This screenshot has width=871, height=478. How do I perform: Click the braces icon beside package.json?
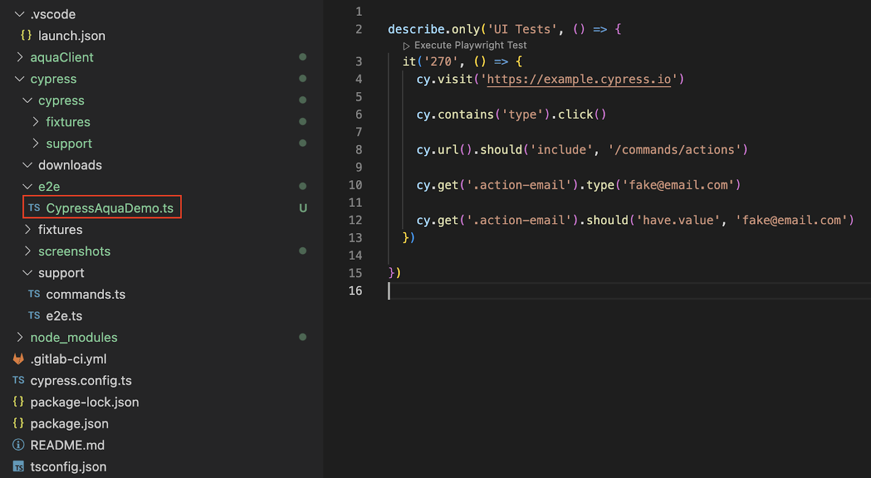point(19,423)
